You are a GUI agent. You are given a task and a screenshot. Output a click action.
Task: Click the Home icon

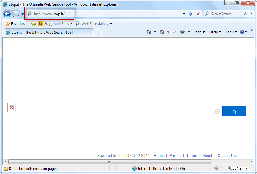(x=149, y=32)
